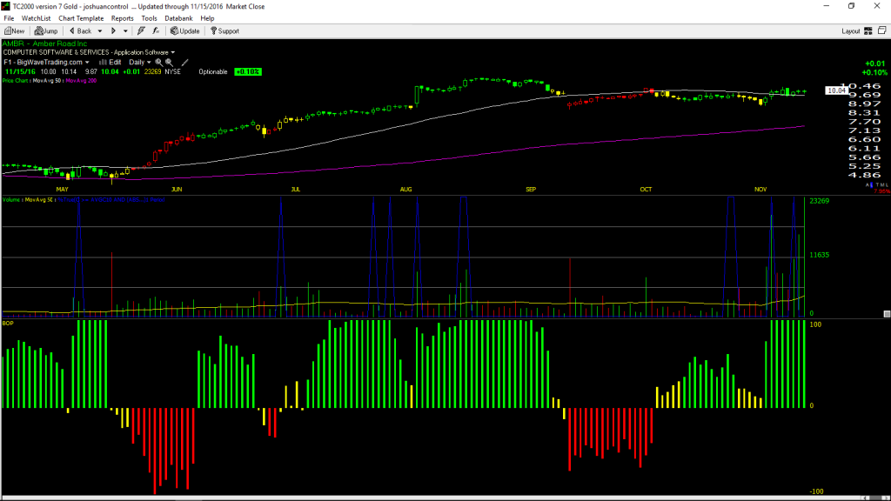The height and width of the screenshot is (501, 891).
Task: Click the MovAvg 200 legend label
Action: point(81,81)
